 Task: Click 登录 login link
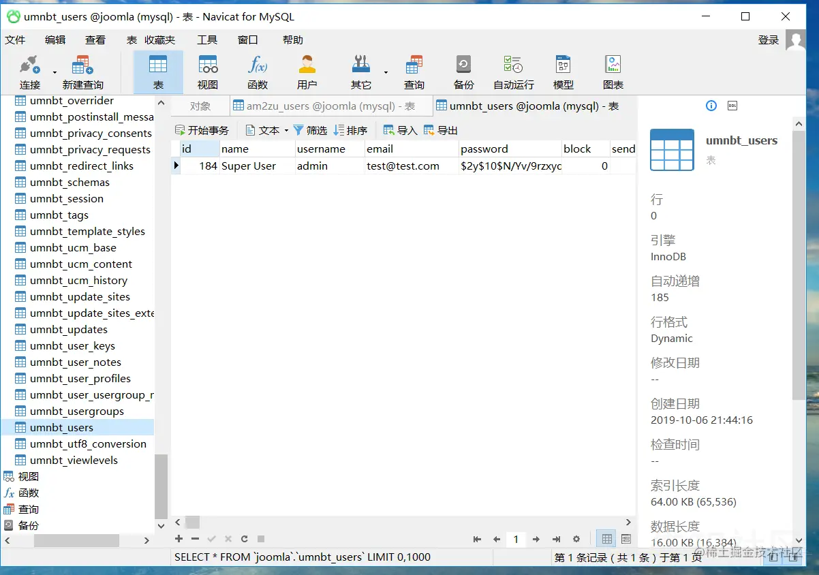(x=769, y=40)
